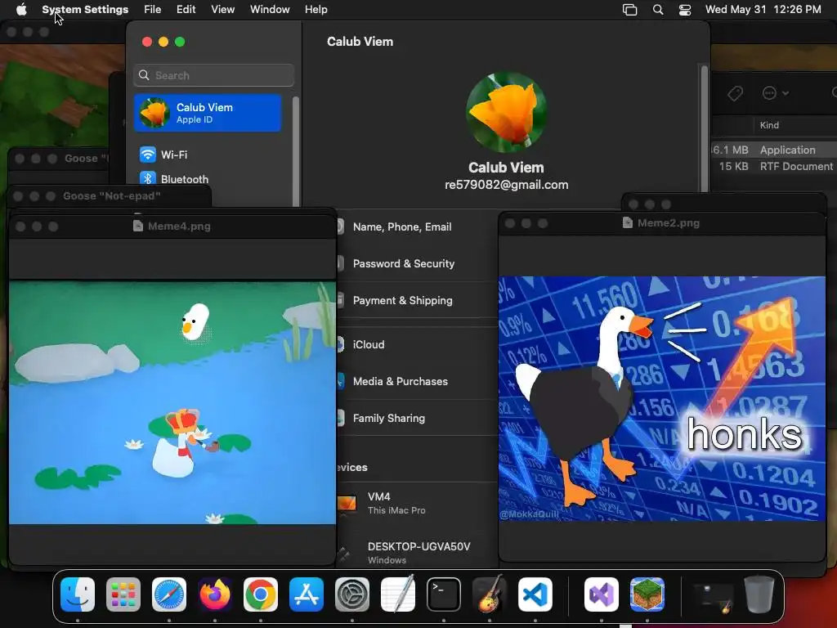Select the RTF Document row in Finder
The height and width of the screenshot is (628, 837).
774,167
